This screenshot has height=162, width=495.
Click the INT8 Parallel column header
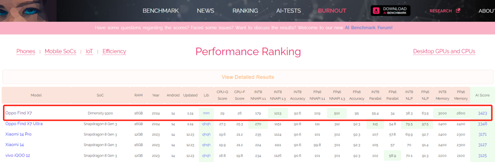[375, 95]
